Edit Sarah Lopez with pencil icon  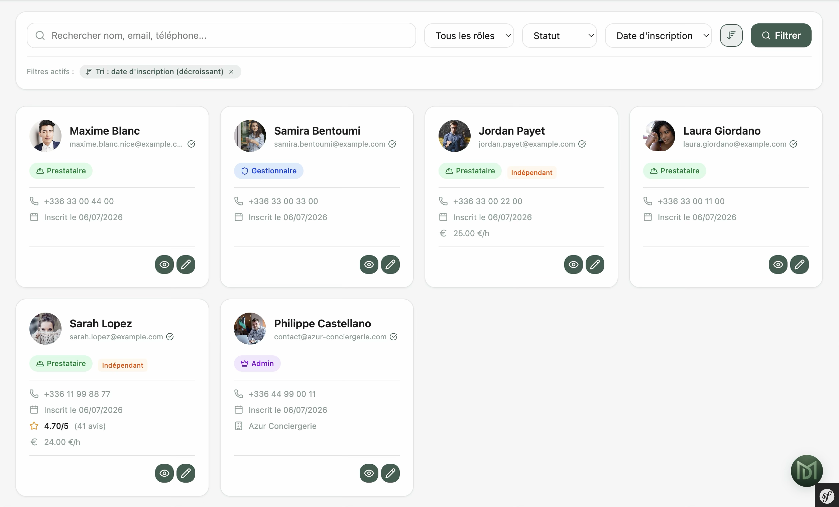coord(186,473)
